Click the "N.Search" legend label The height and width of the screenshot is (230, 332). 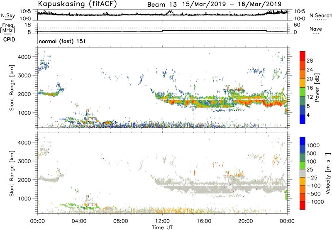321,15
